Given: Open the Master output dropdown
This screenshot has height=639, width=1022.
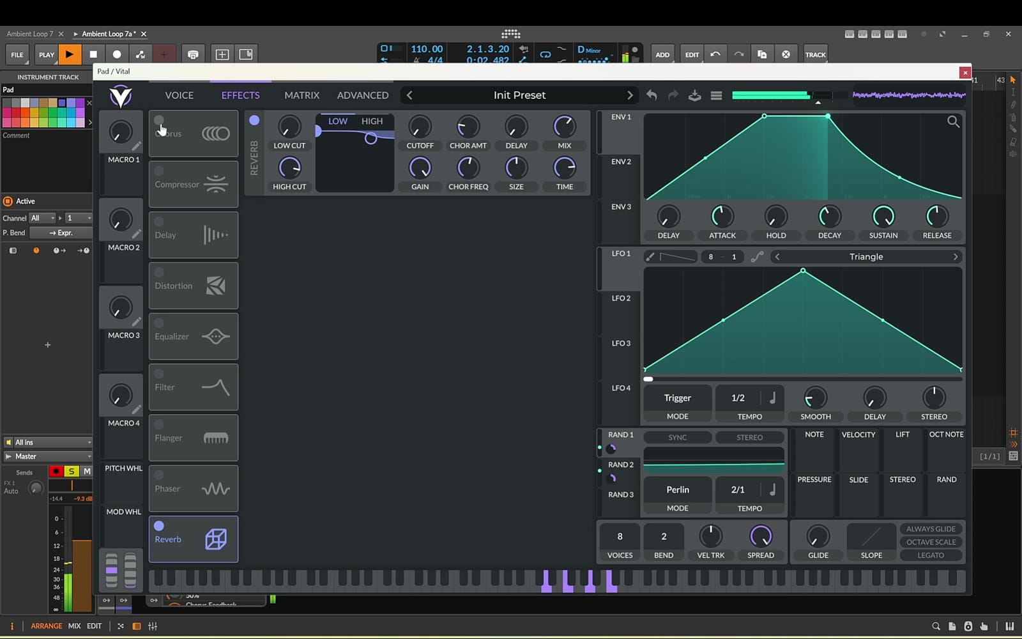Looking at the screenshot, I should 48,456.
